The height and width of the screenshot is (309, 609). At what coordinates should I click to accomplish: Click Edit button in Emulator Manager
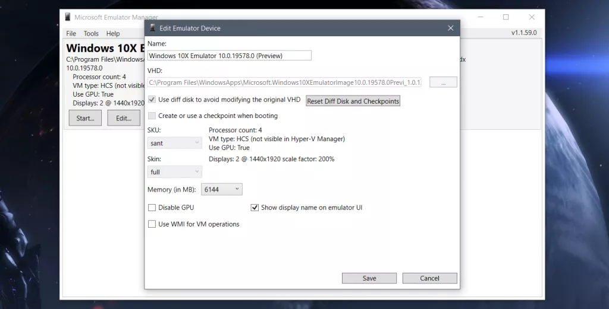pos(124,118)
